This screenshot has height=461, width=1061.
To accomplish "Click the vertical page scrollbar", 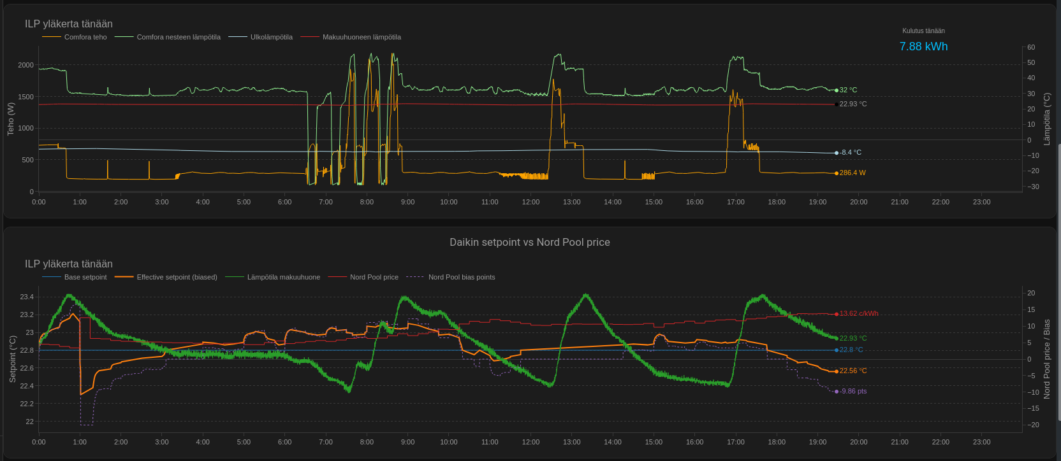I will (x=1058, y=280).
